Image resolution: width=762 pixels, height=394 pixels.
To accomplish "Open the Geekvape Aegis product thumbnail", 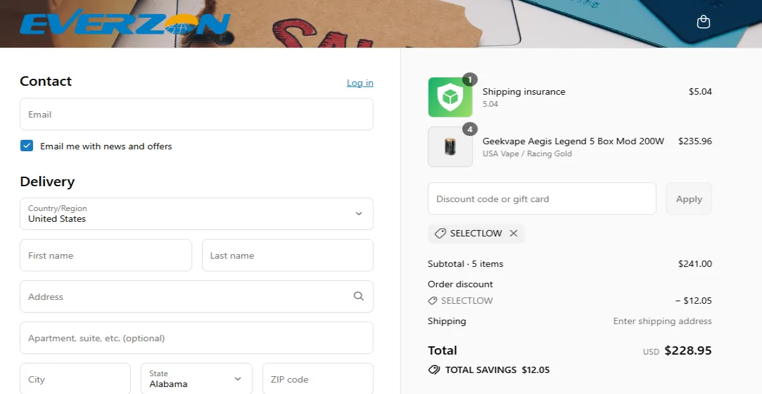I will (450, 147).
